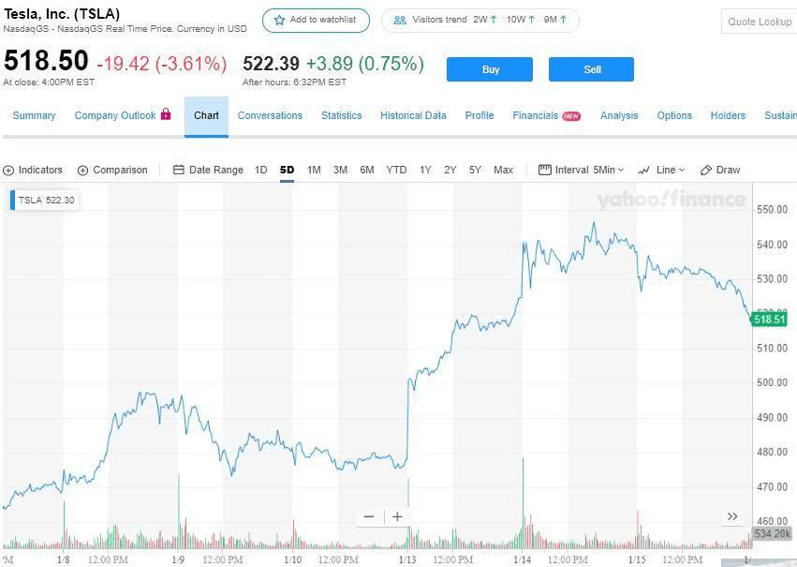
Task: Switch to the Statistics tab
Action: point(341,115)
